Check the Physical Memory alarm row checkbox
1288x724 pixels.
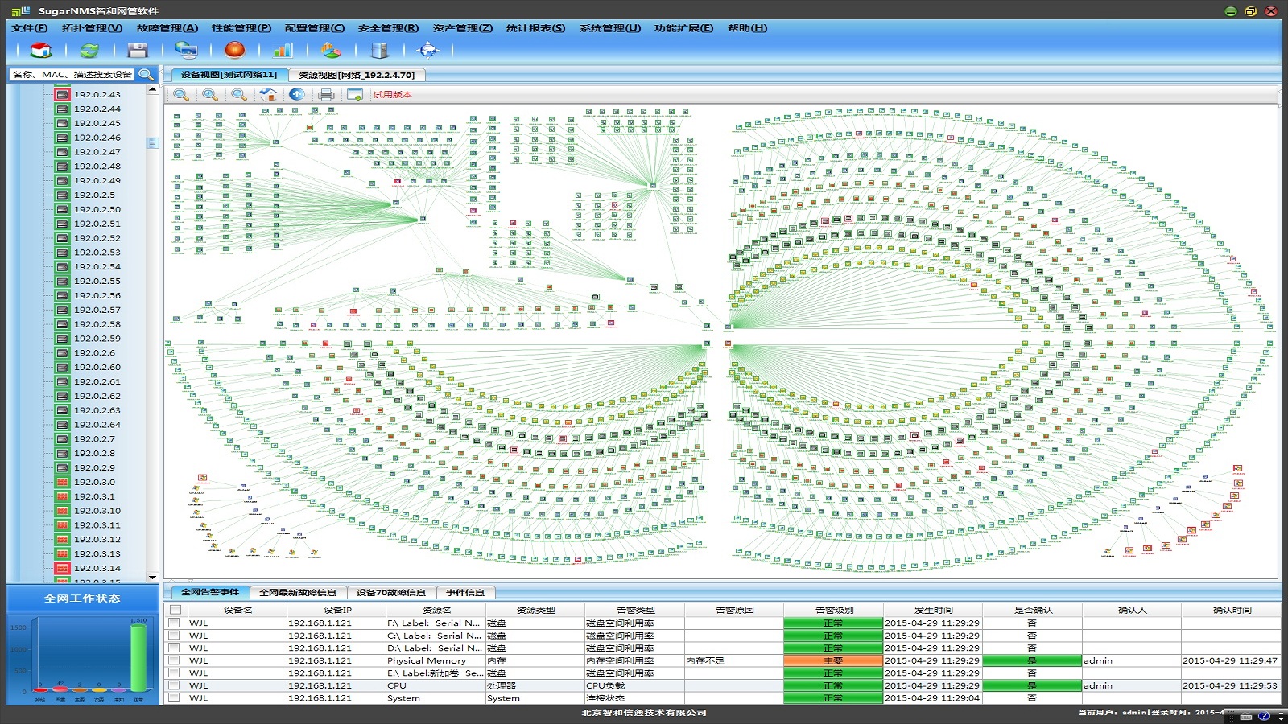click(174, 660)
